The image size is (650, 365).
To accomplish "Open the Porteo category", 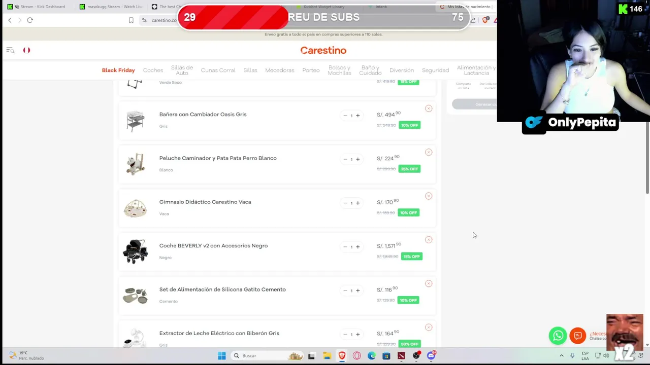I will point(311,70).
